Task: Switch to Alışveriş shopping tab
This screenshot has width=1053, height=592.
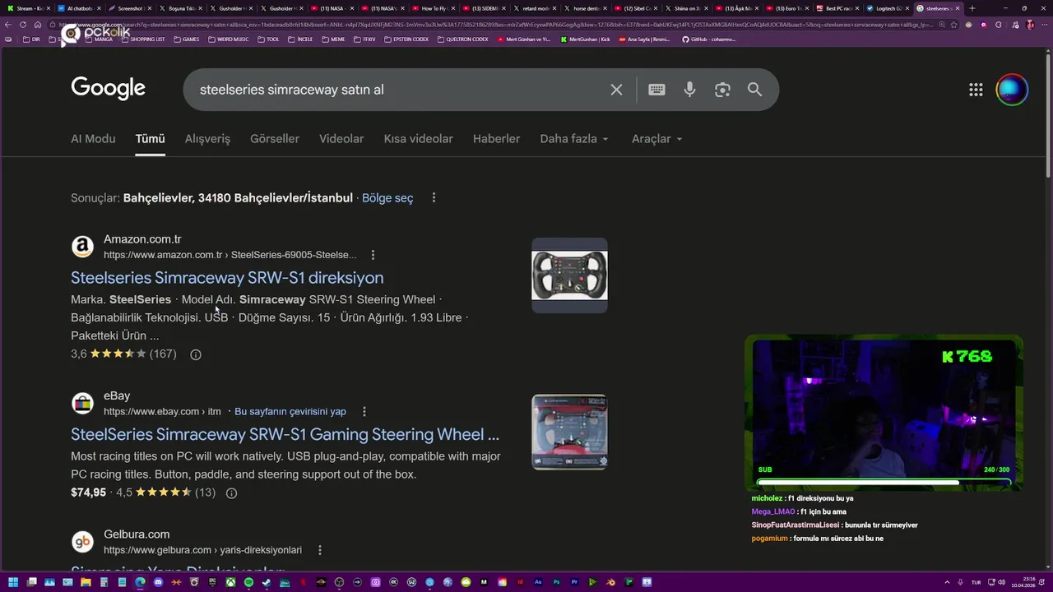Action: pos(207,139)
